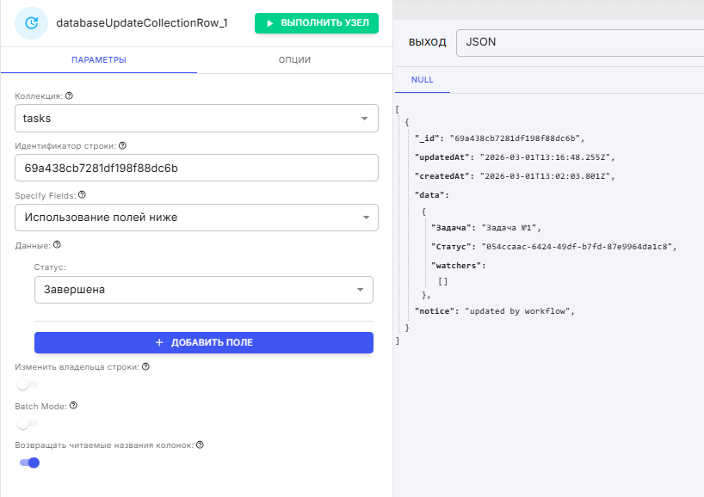Disable Возвращать читаемые названия колонок toggle
Viewport: 704px width, 497px height.
[x=29, y=463]
